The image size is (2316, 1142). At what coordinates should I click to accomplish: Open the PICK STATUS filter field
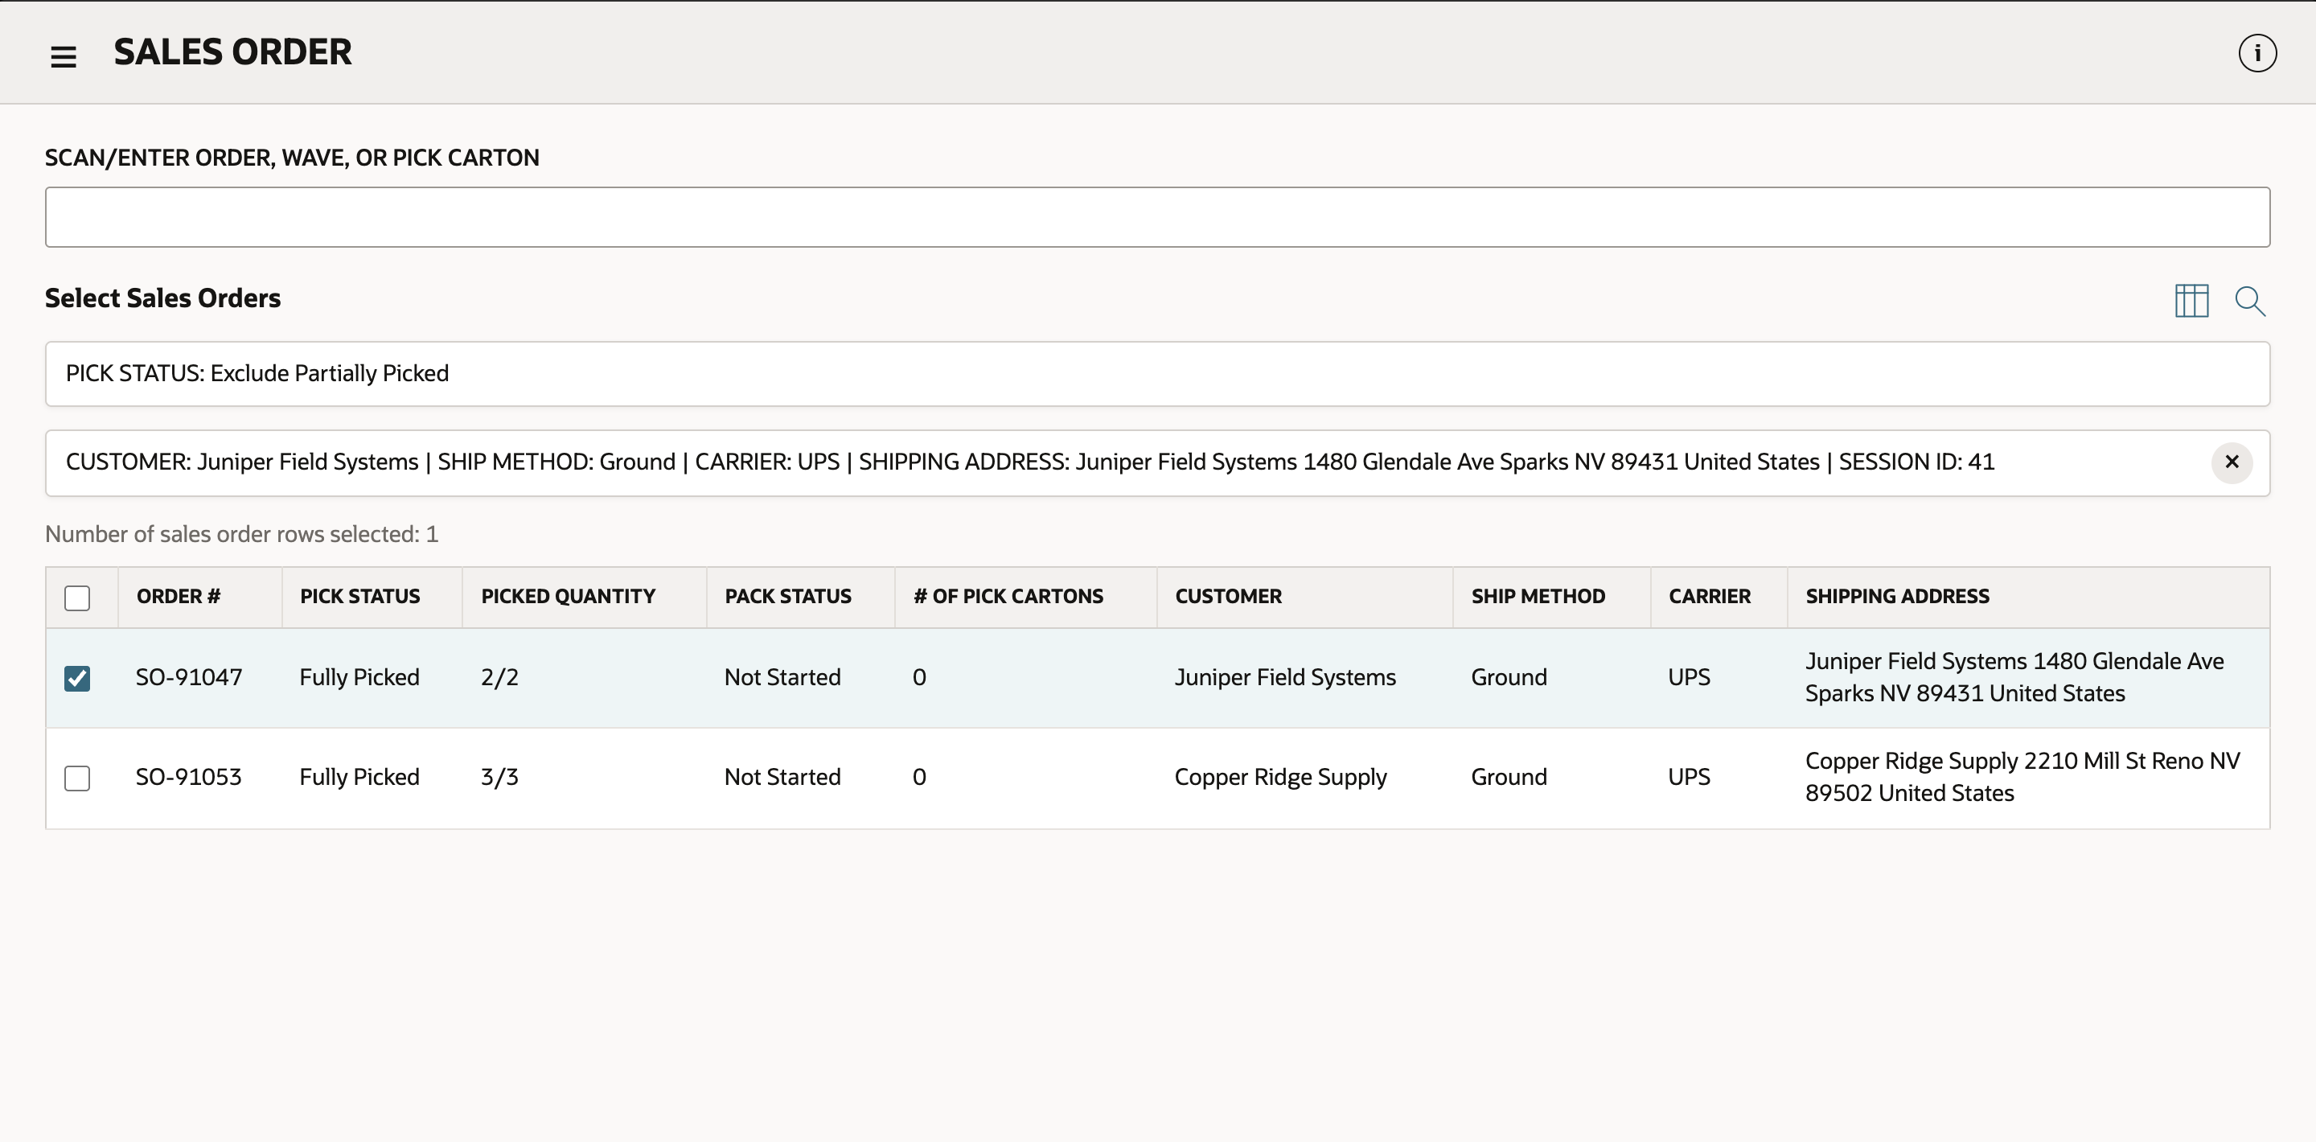1157,373
